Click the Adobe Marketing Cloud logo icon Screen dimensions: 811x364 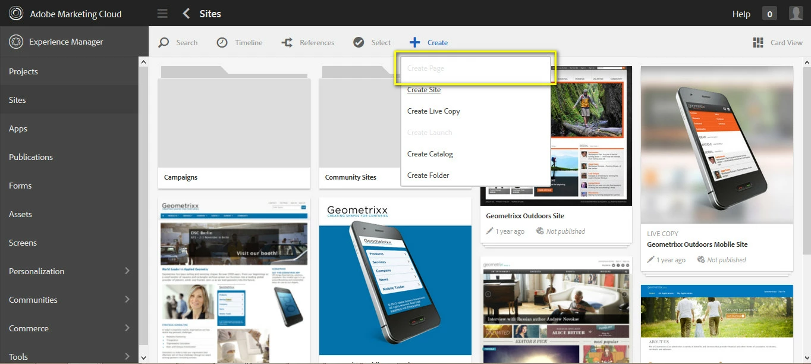point(16,14)
